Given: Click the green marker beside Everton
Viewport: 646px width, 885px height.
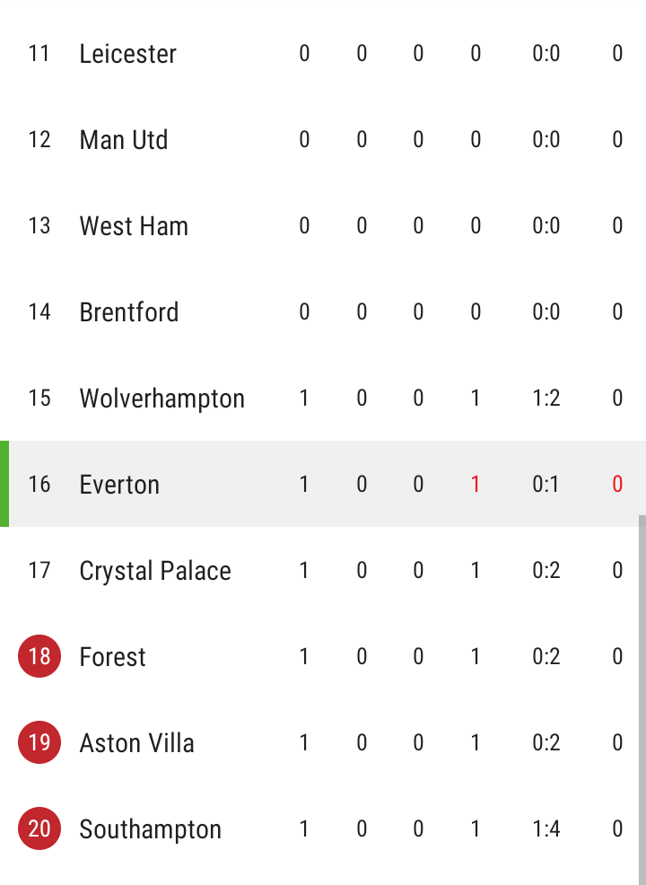Looking at the screenshot, I should tap(4, 484).
